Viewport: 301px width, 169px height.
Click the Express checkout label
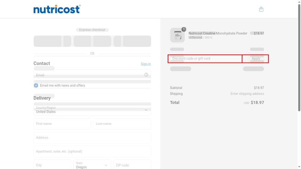click(92, 30)
